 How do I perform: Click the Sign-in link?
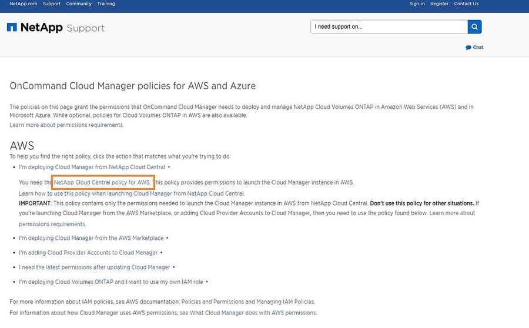coord(417,4)
